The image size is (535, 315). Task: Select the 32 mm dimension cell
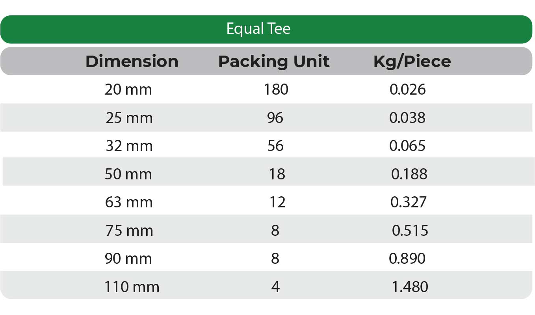[129, 146]
